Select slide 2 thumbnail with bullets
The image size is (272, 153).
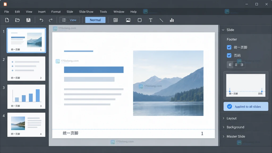(26, 69)
